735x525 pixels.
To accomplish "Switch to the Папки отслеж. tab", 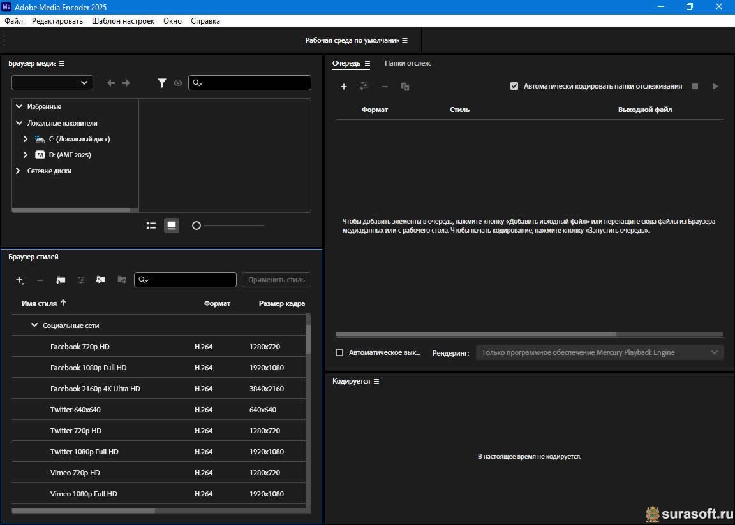I will [x=408, y=63].
